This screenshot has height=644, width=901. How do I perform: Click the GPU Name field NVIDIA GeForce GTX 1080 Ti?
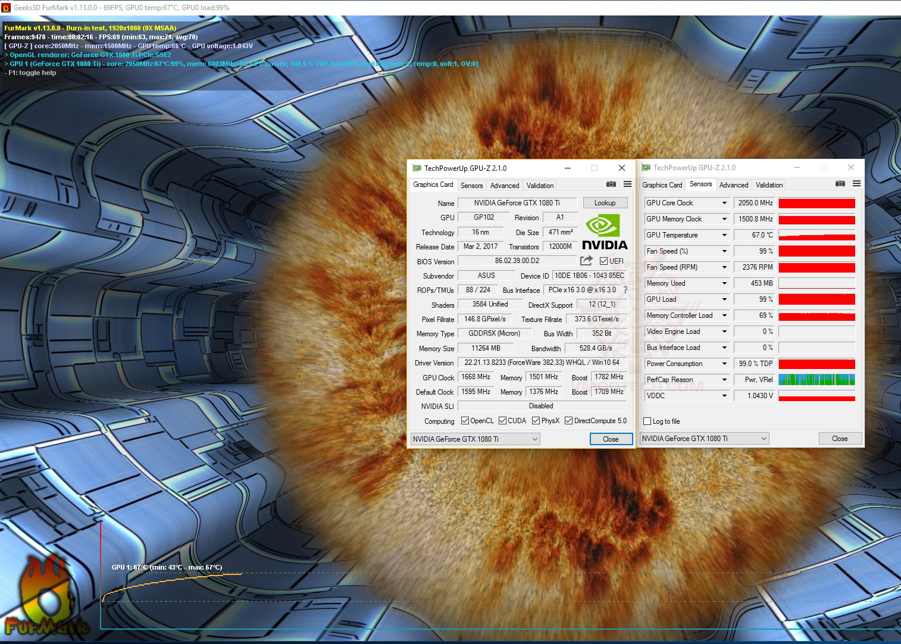click(x=517, y=203)
